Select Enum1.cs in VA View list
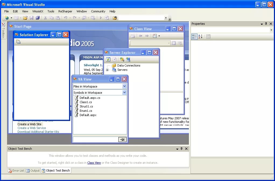 (x=86, y=111)
